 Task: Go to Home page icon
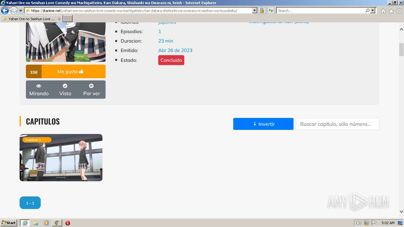pos(383,11)
